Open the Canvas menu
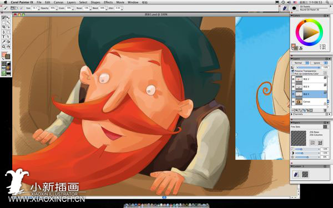The image size is (333, 208). (58, 2)
